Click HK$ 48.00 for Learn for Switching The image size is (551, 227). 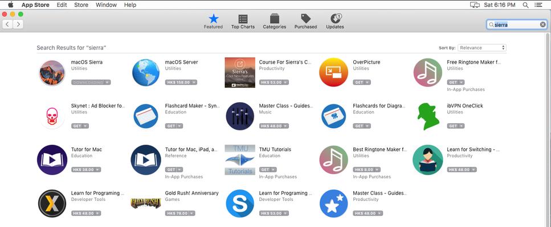462,170
